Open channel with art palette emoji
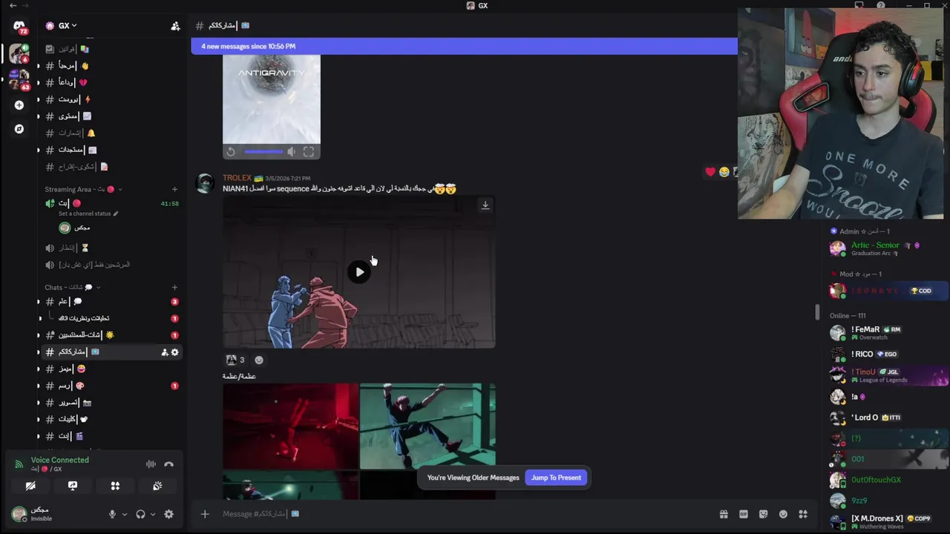950x534 pixels. tap(111, 386)
